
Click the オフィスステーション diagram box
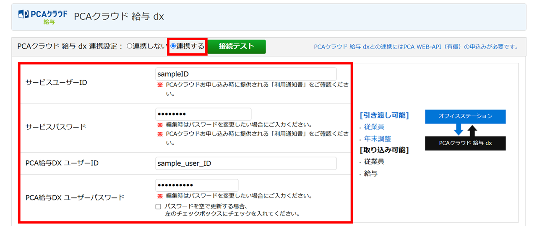click(465, 116)
